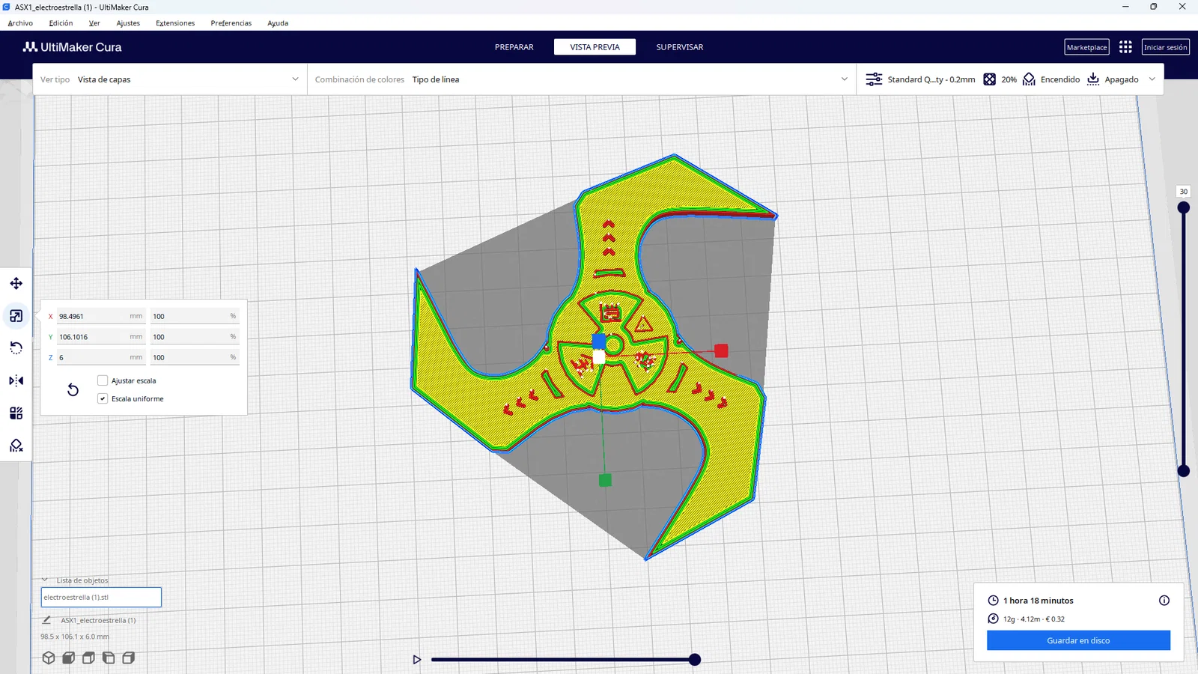The width and height of the screenshot is (1198, 674).
Task: Select the Scale tool
Action: 16,316
